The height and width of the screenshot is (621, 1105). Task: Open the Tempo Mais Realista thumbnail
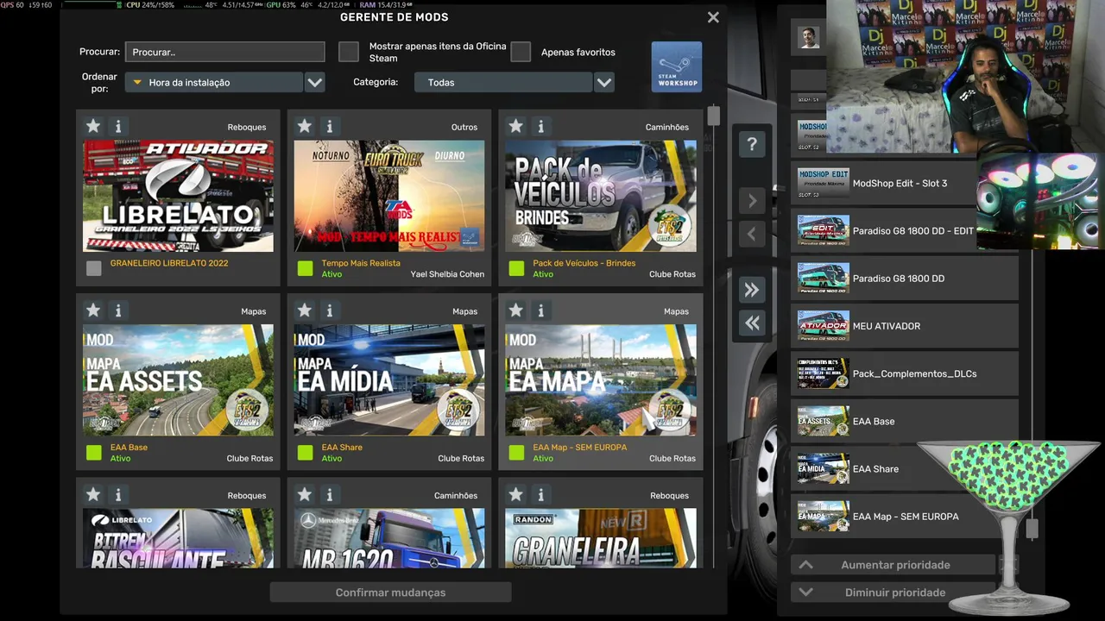[389, 196]
